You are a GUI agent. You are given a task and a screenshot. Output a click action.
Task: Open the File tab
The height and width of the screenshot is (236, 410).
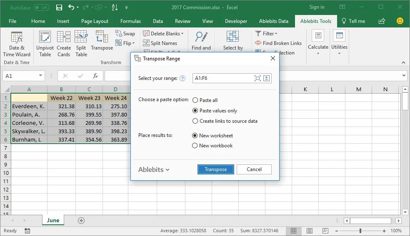tap(12, 21)
